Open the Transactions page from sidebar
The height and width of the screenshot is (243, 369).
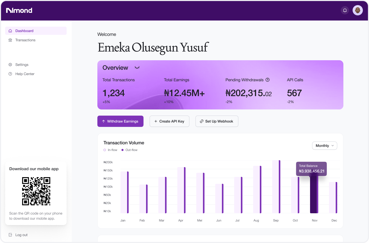pyautogui.click(x=25, y=40)
